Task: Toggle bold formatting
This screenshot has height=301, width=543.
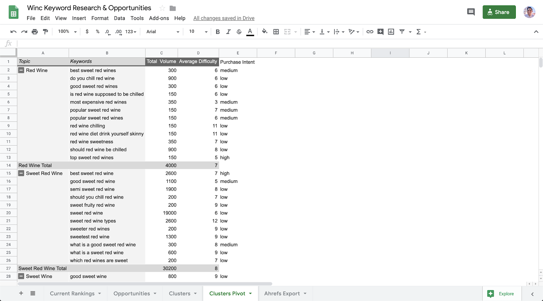Action: pos(218,32)
